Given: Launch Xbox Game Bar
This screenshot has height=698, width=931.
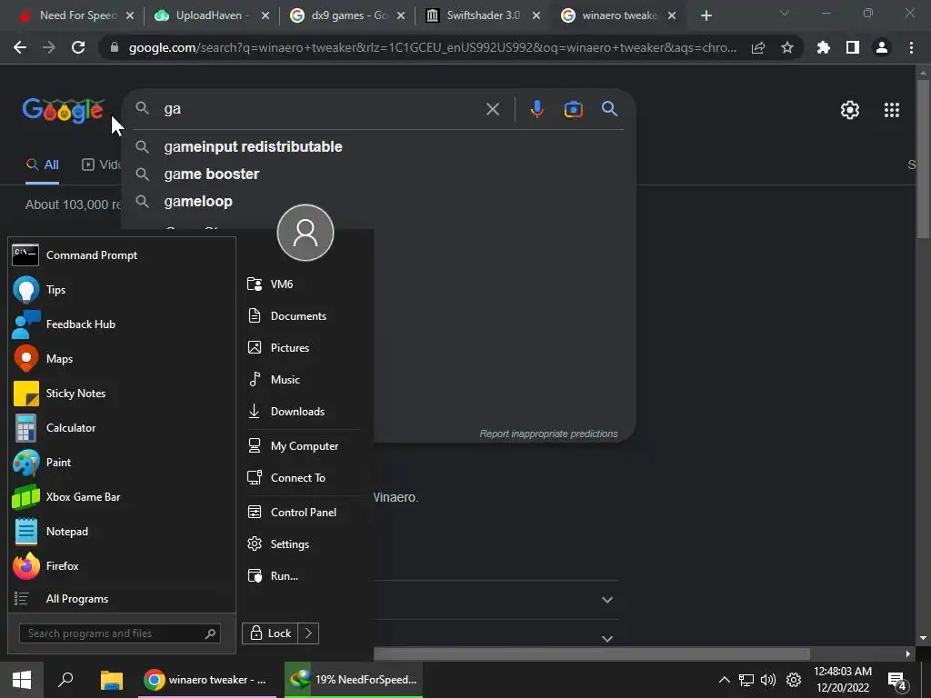Looking at the screenshot, I should 122,497.
